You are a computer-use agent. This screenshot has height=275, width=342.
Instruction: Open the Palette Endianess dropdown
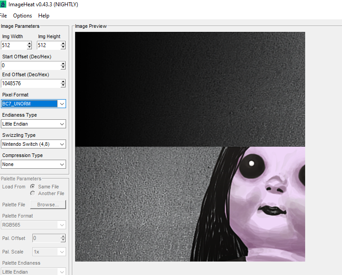click(33, 272)
